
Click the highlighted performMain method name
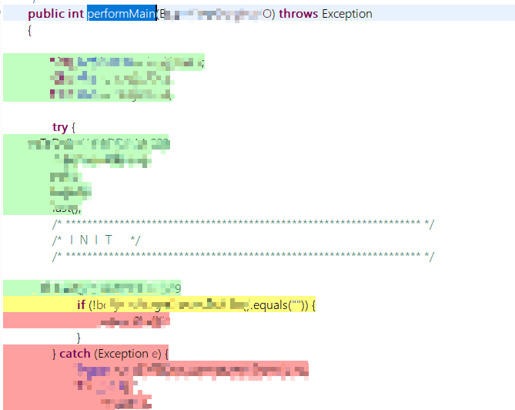tap(122, 14)
